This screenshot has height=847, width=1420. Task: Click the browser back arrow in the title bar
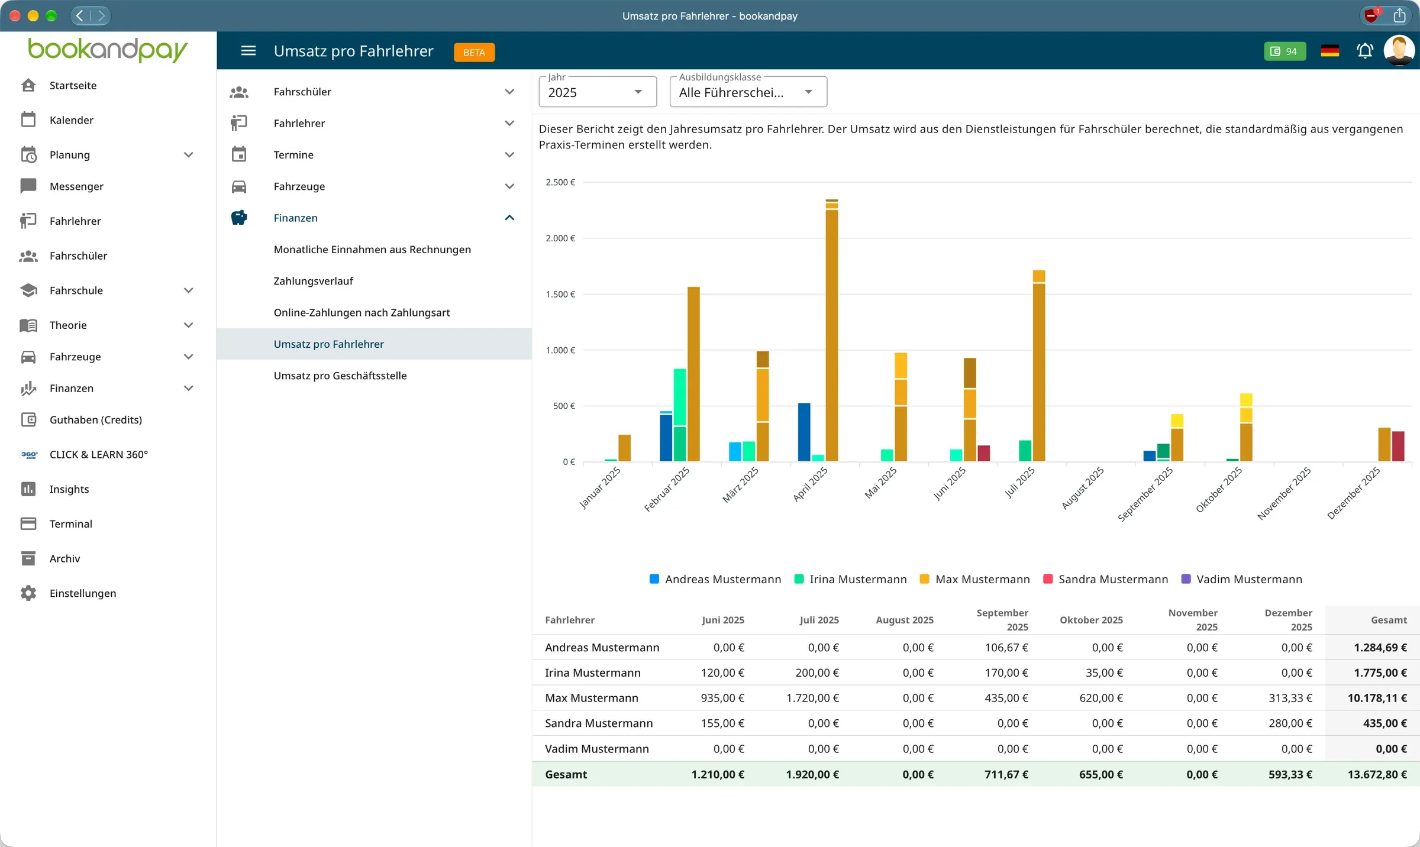click(81, 15)
